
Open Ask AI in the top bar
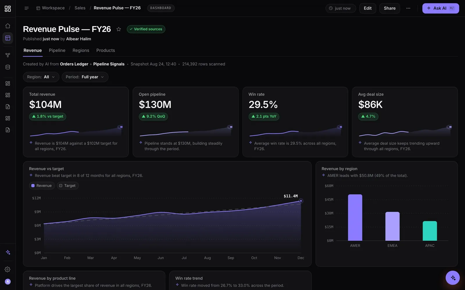441,8
